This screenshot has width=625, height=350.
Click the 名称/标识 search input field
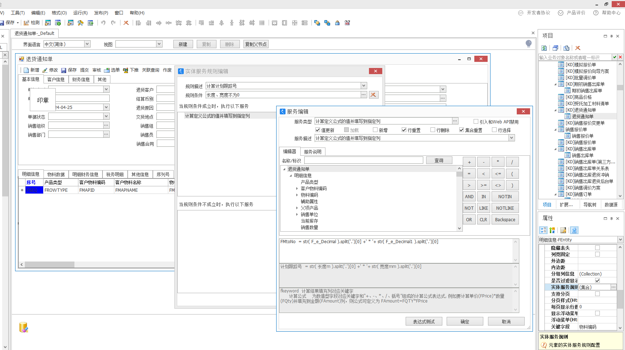pos(363,160)
